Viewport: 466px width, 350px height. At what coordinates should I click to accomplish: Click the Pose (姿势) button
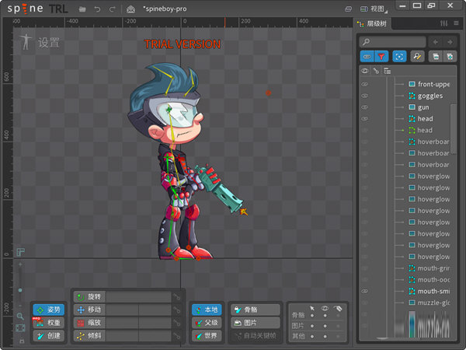click(x=49, y=310)
